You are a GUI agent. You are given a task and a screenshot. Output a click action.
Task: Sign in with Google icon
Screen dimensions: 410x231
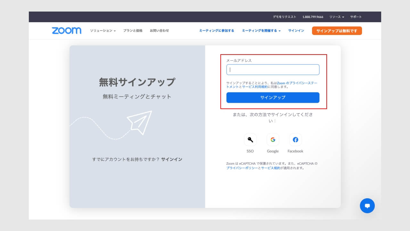[273, 140]
